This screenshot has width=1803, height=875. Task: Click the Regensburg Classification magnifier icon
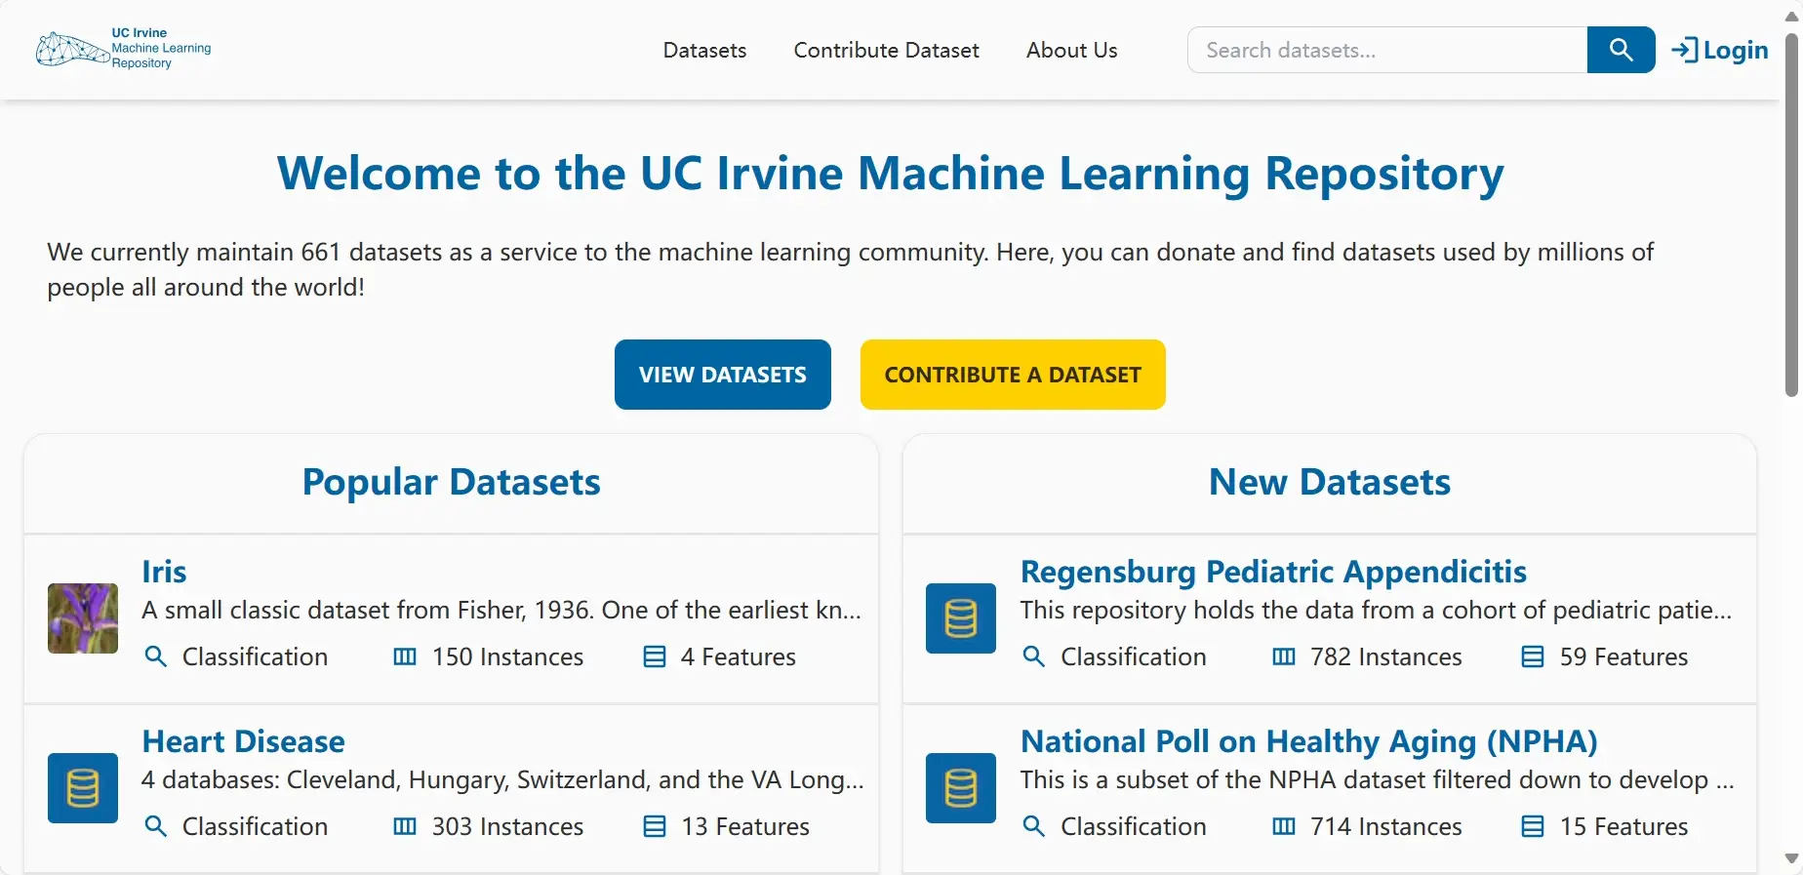tap(1034, 656)
